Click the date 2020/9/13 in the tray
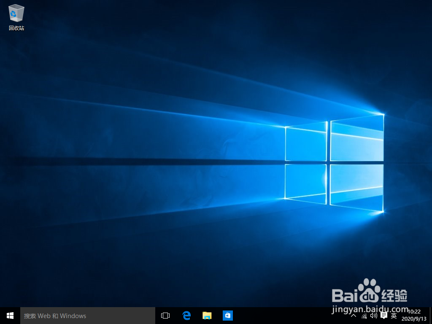This screenshot has width=432, height=324. coord(414,318)
